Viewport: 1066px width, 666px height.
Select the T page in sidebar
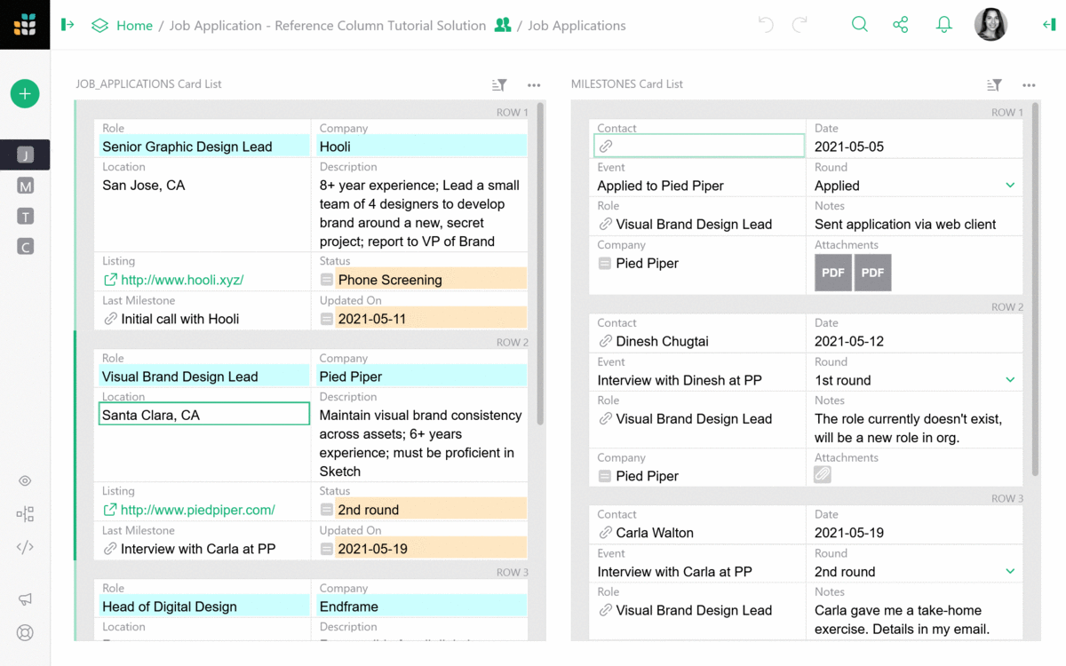click(25, 217)
